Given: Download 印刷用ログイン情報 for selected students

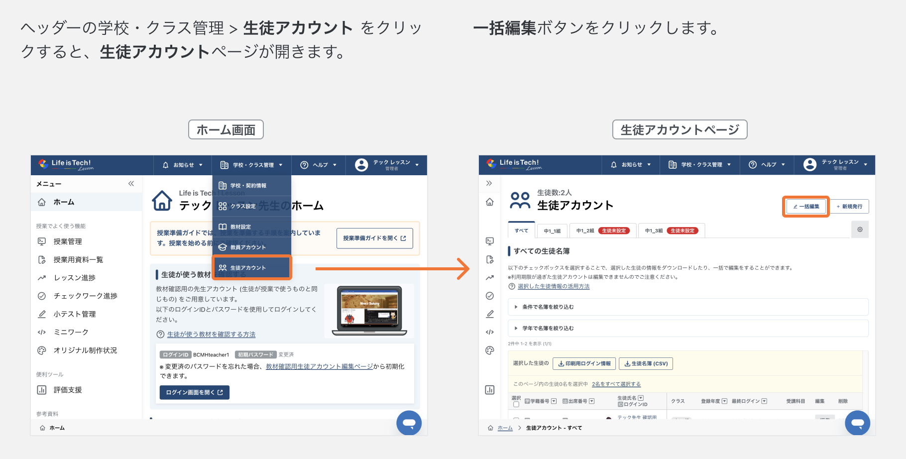Looking at the screenshot, I should (x=584, y=364).
